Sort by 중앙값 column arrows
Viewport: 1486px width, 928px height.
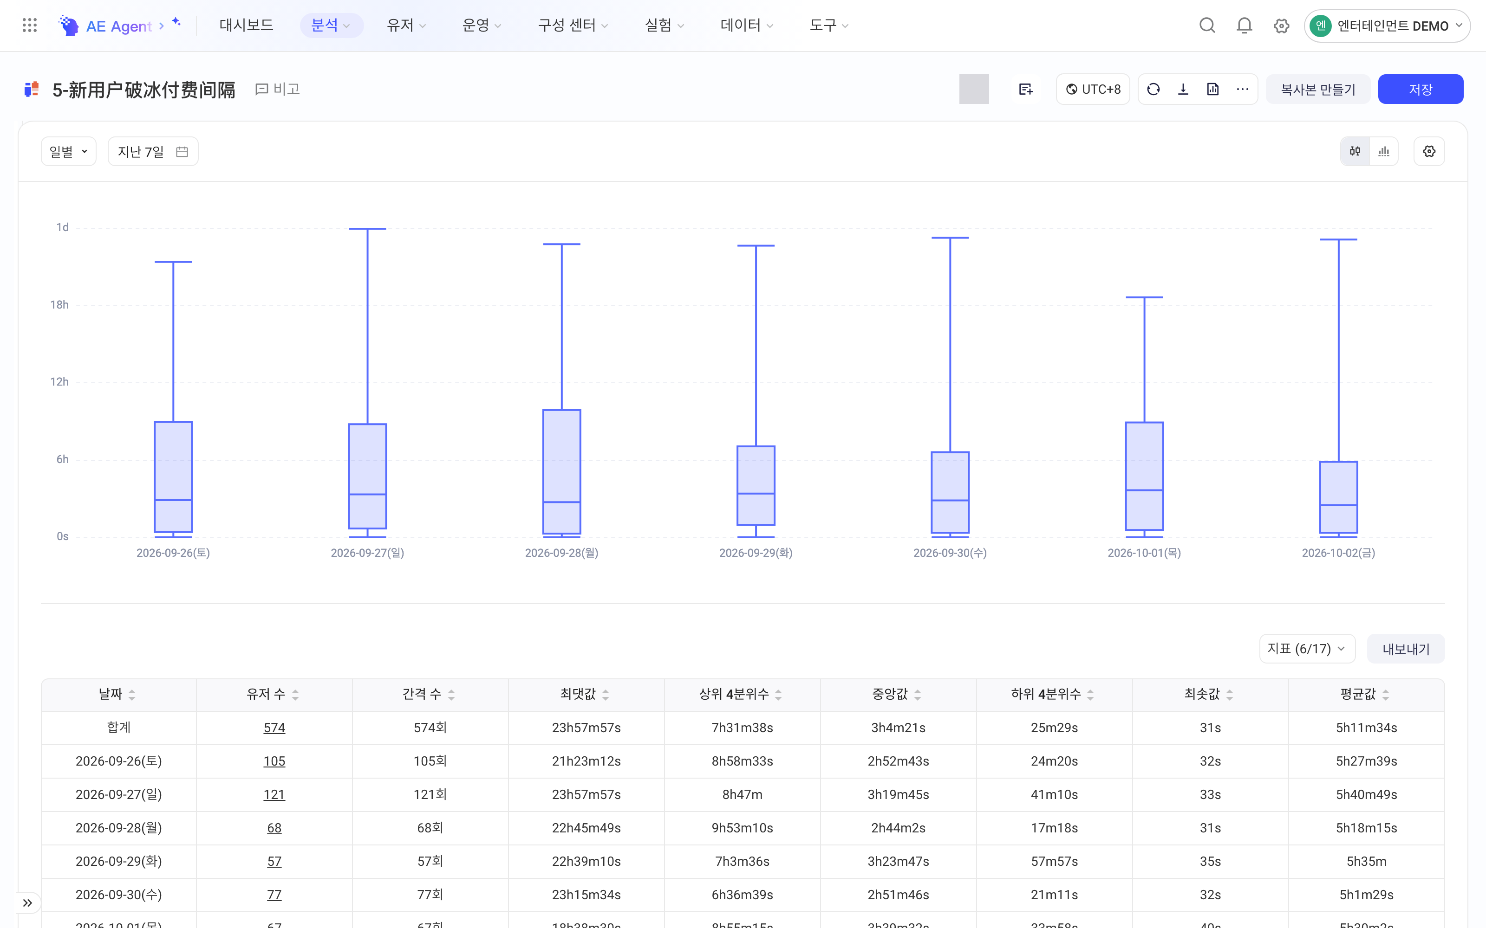pyautogui.click(x=918, y=695)
